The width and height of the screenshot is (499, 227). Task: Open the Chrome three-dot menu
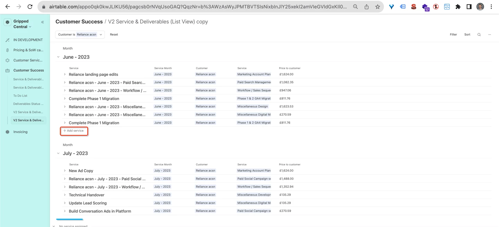pos(491,7)
